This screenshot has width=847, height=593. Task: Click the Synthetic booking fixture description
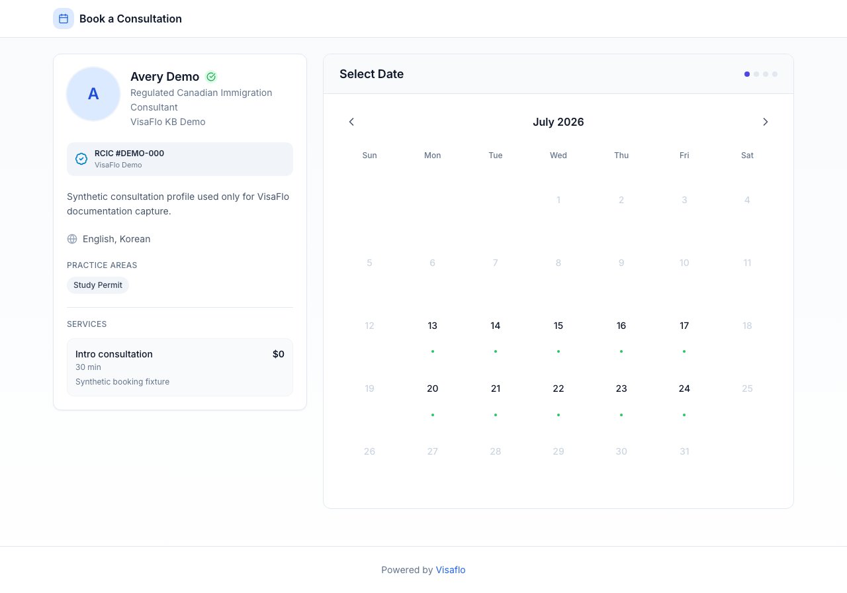coord(122,382)
